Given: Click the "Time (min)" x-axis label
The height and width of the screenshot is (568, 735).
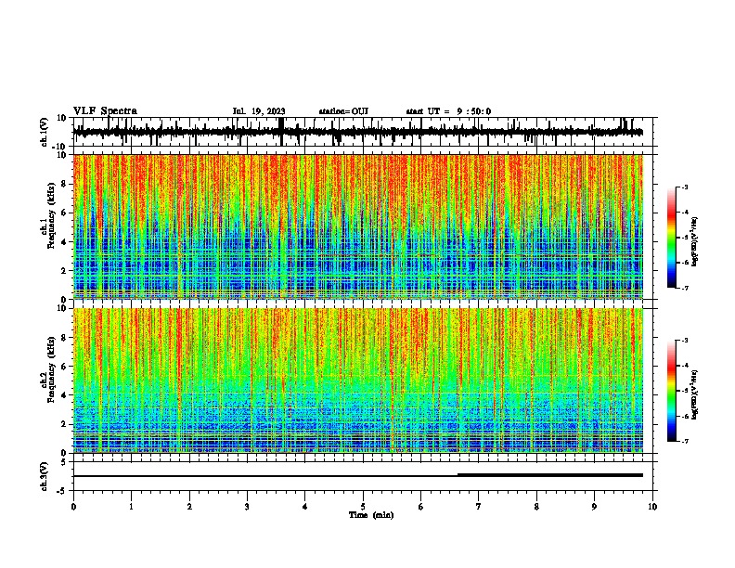Looking at the screenshot, I should click(x=371, y=515).
